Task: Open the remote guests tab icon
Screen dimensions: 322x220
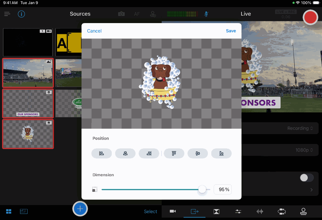Action: [303, 212]
